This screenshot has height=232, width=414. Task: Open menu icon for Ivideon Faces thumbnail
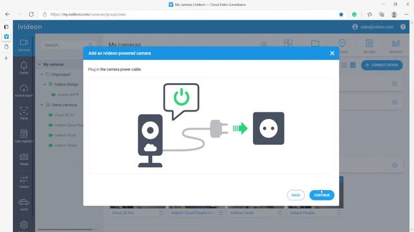(280, 213)
